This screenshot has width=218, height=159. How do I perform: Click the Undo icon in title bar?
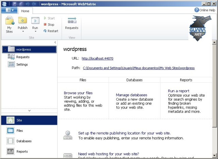click(27, 4)
